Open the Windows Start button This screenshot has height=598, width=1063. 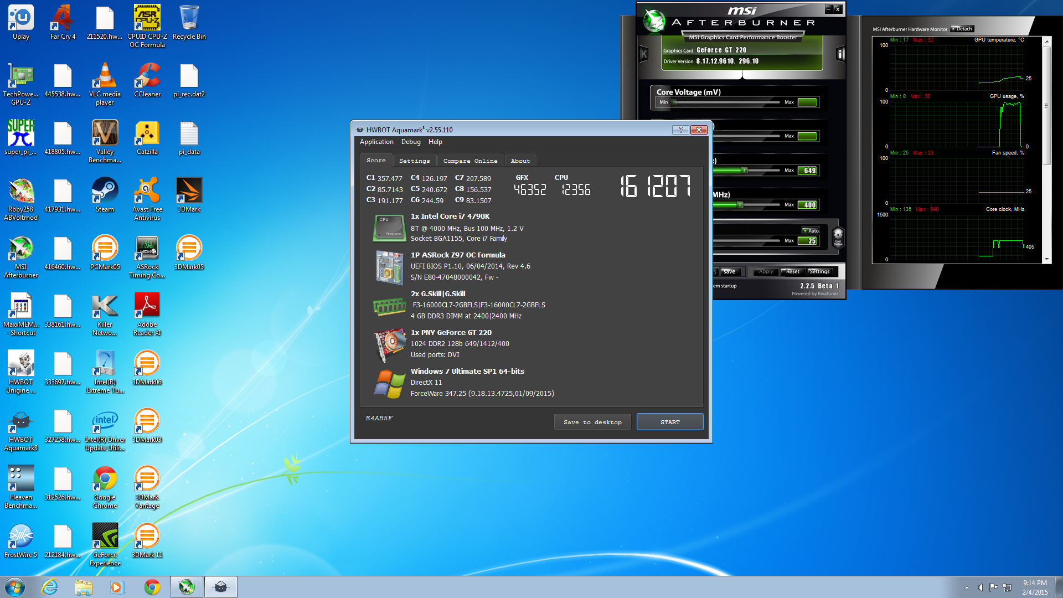[15, 587]
